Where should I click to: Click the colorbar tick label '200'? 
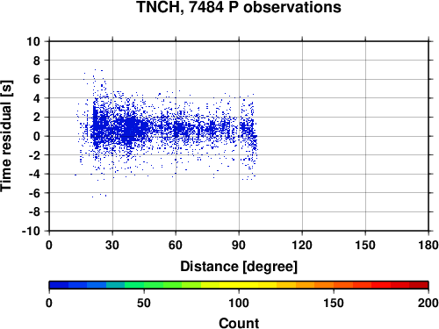coord(428,303)
